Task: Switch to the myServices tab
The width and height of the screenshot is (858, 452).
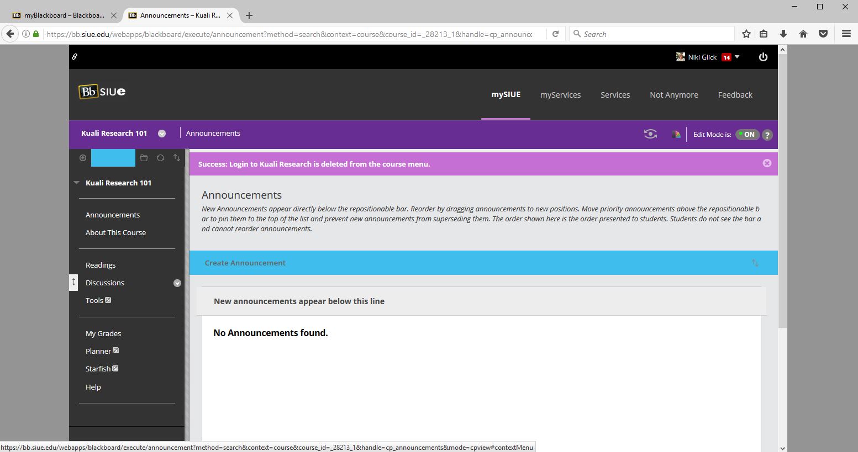Action: pos(560,95)
